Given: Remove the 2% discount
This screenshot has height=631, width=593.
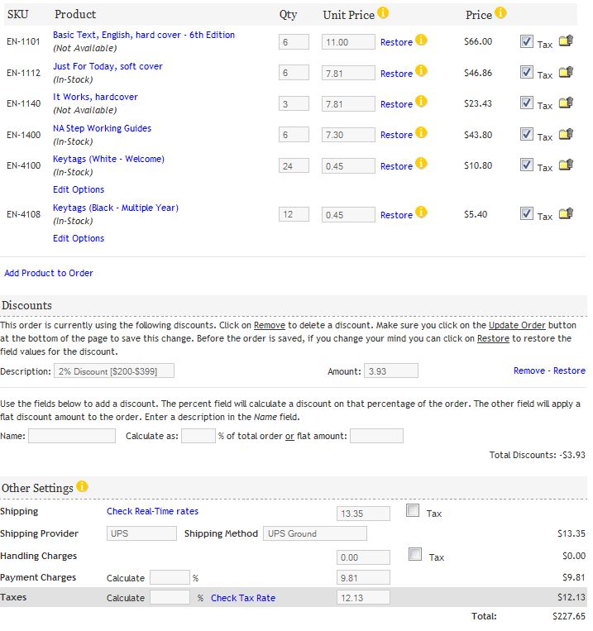Looking at the screenshot, I should 528,370.
